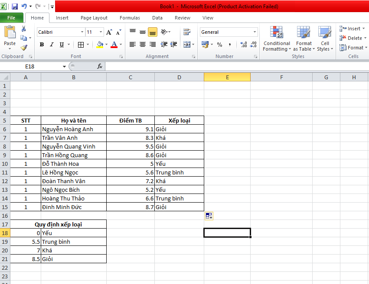Image resolution: width=369 pixels, height=284 pixels.
Task: Apply Comma Style
Action: 230,45
